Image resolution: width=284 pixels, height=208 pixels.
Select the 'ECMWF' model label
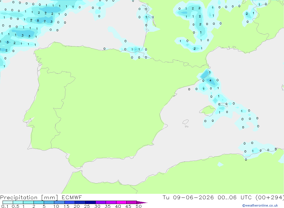72,197
